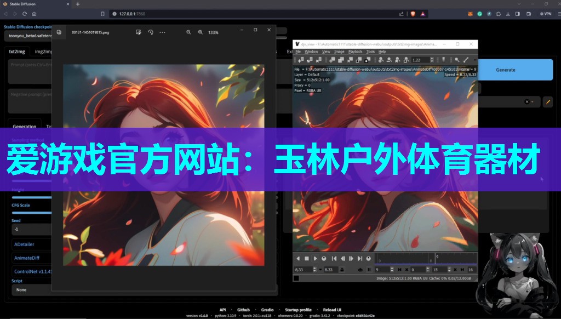The width and height of the screenshot is (561, 319).
Task: Switch to the txt2img tab
Action: click(17, 52)
